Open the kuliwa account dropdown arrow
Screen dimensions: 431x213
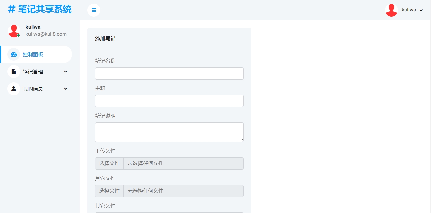coord(421,10)
